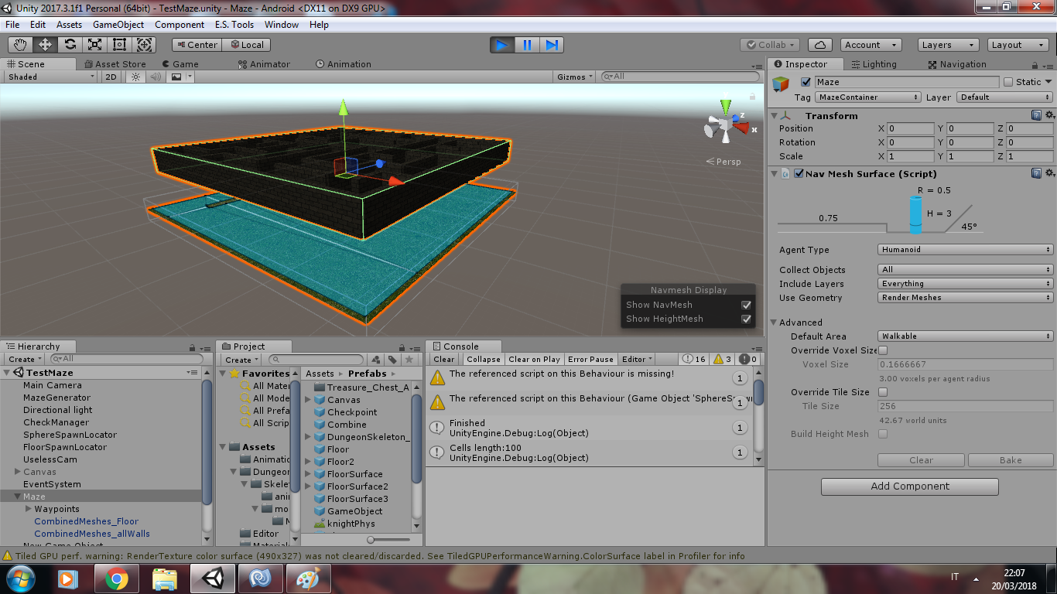
Task: Open the Shaded draw mode dropdown
Action: point(50,77)
